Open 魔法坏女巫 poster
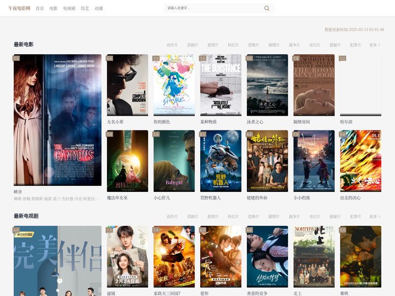This screenshot has width=395, height=296. (127, 161)
